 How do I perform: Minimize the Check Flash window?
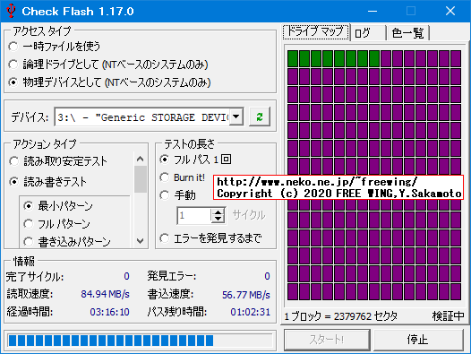[373, 11]
